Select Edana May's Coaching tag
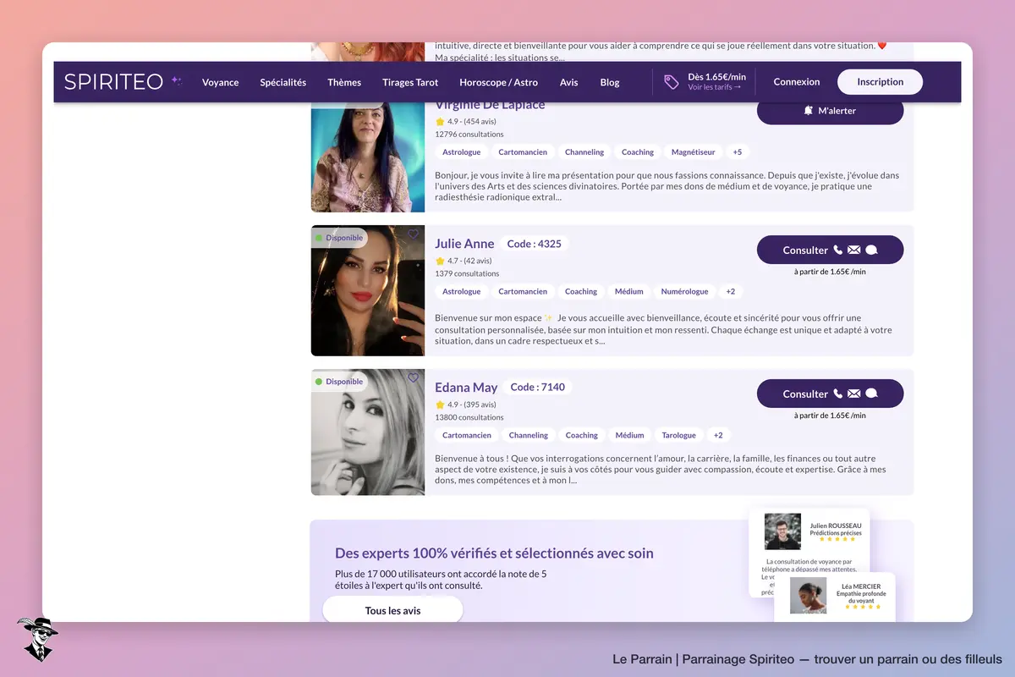This screenshot has width=1015, height=677. click(582, 435)
